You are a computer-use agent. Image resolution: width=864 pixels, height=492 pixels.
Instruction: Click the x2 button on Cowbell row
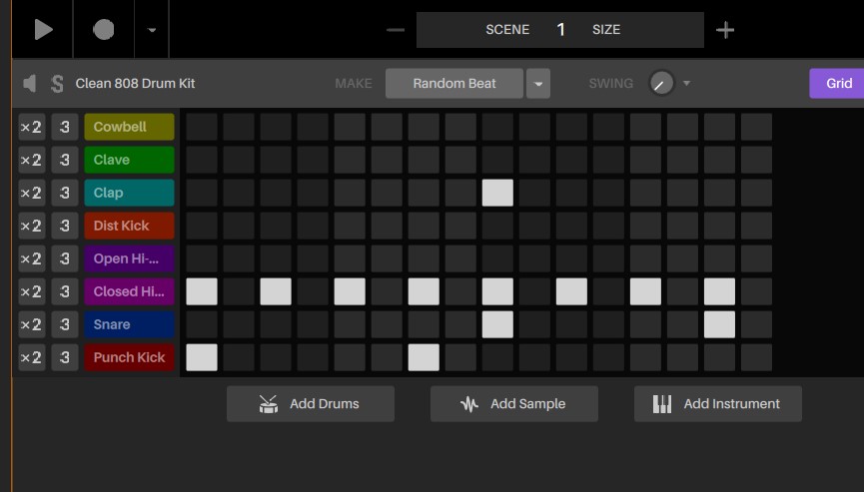tap(31, 127)
